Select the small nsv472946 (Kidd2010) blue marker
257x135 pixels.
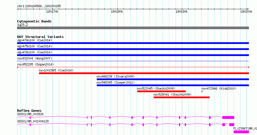[x=202, y=91]
